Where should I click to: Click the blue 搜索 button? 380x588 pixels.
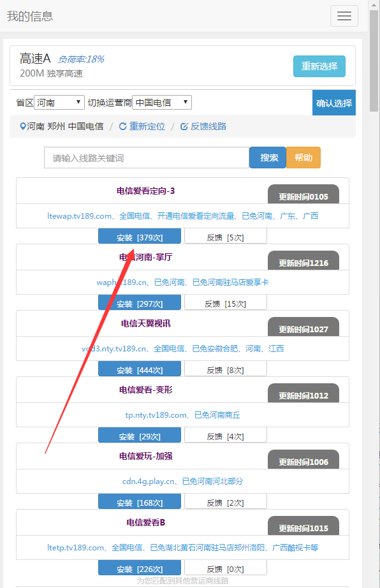[268, 158]
